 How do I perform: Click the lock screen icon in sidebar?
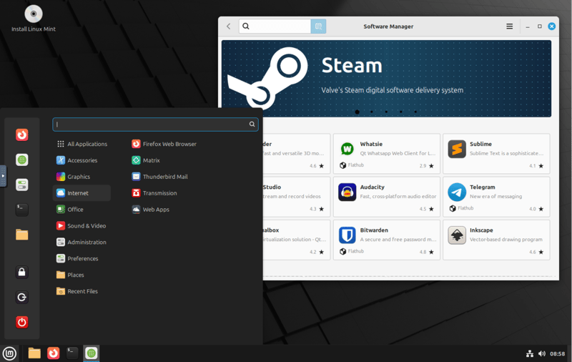tap(22, 272)
